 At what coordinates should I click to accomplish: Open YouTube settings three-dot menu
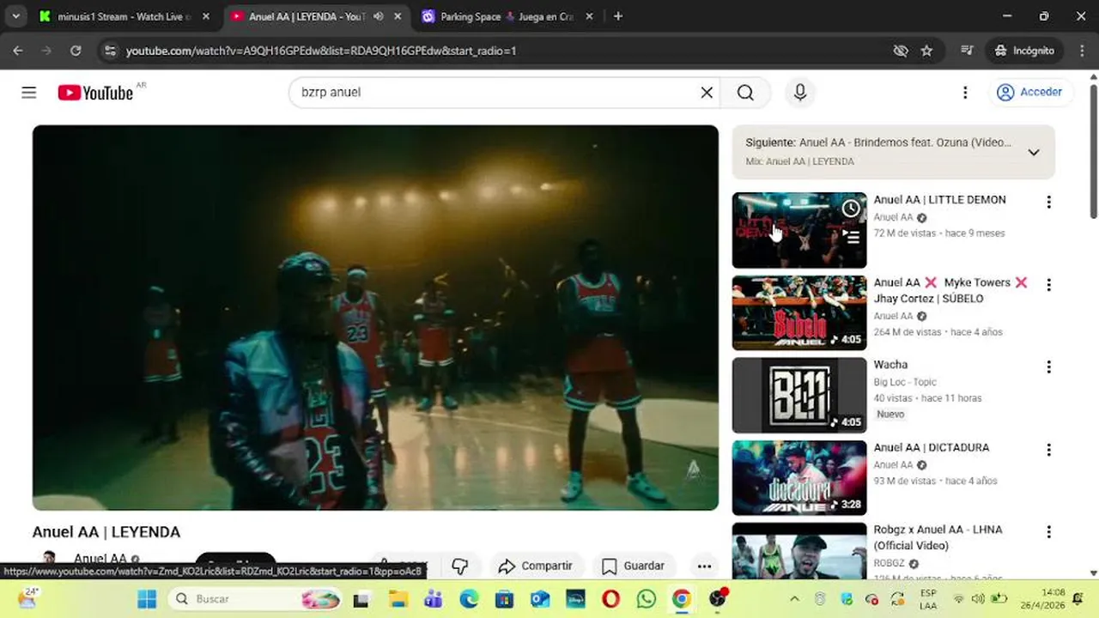(x=965, y=93)
